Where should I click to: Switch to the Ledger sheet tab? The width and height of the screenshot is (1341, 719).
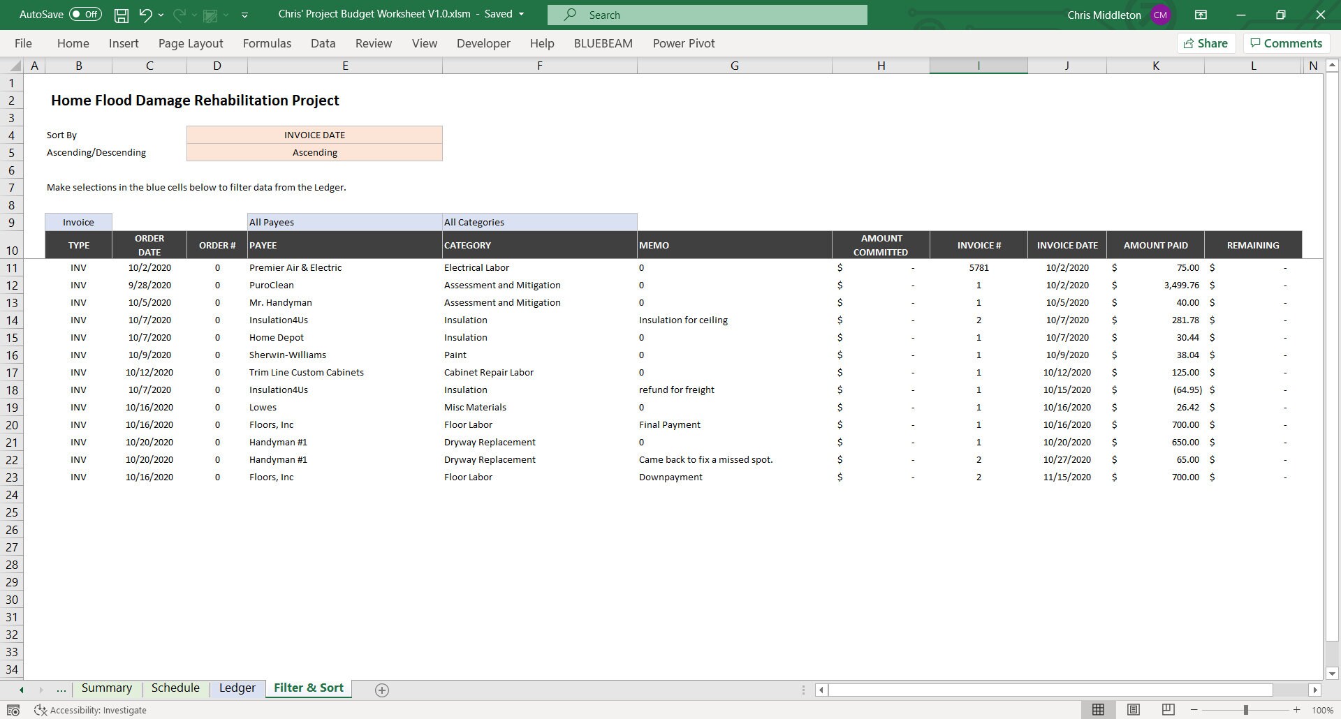(237, 688)
